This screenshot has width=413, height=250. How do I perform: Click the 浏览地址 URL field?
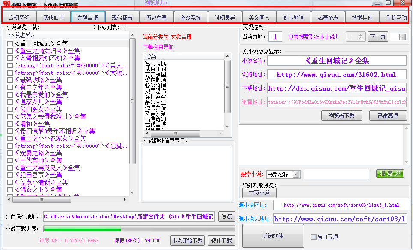click(x=337, y=75)
